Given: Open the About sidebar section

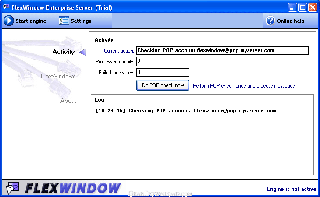Looking at the screenshot, I should point(68,101).
